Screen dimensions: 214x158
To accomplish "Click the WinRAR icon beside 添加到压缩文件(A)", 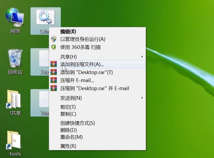I will coord(54,64).
